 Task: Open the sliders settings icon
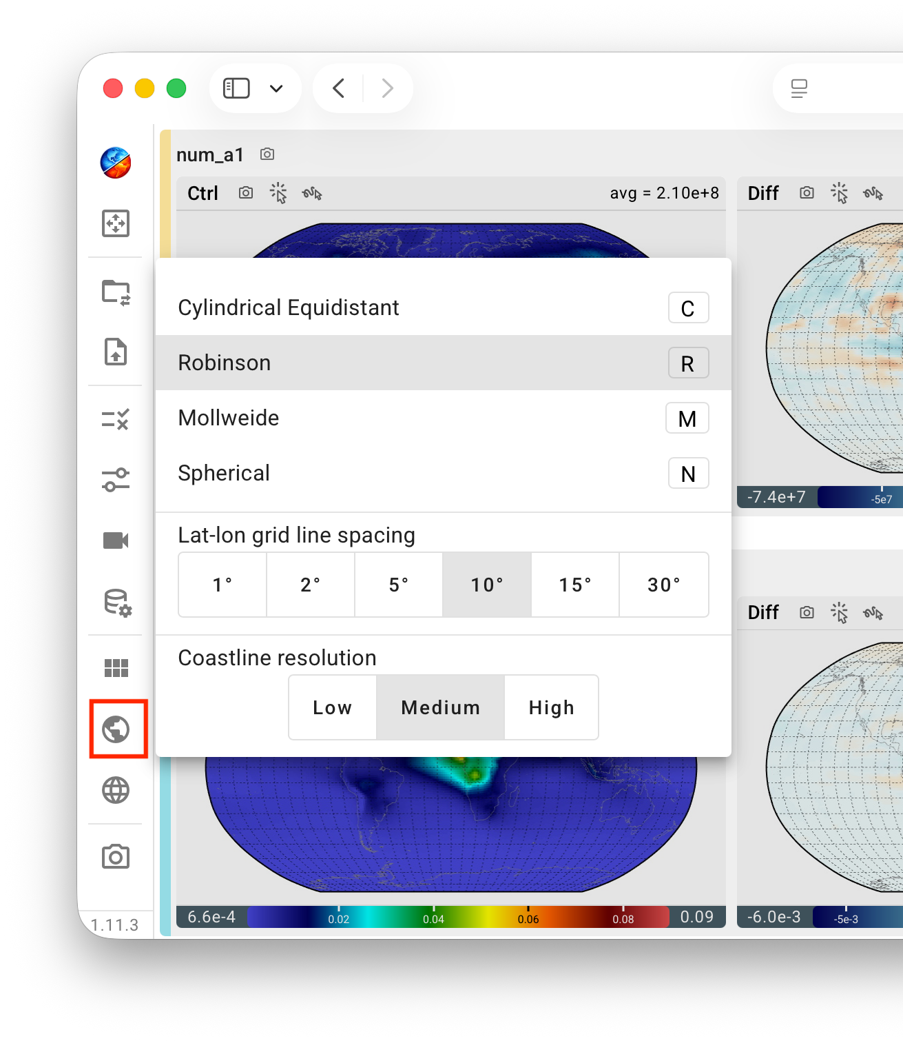pyautogui.click(x=116, y=480)
